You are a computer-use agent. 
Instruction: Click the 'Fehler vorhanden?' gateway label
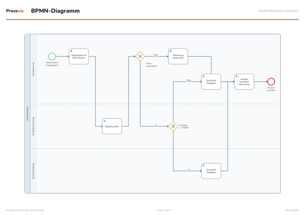151,65
